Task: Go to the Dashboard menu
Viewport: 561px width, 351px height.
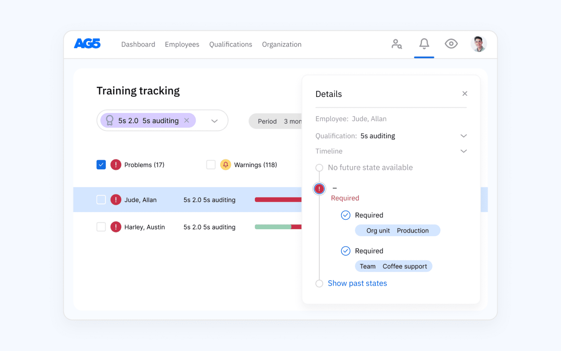Action: [x=138, y=44]
